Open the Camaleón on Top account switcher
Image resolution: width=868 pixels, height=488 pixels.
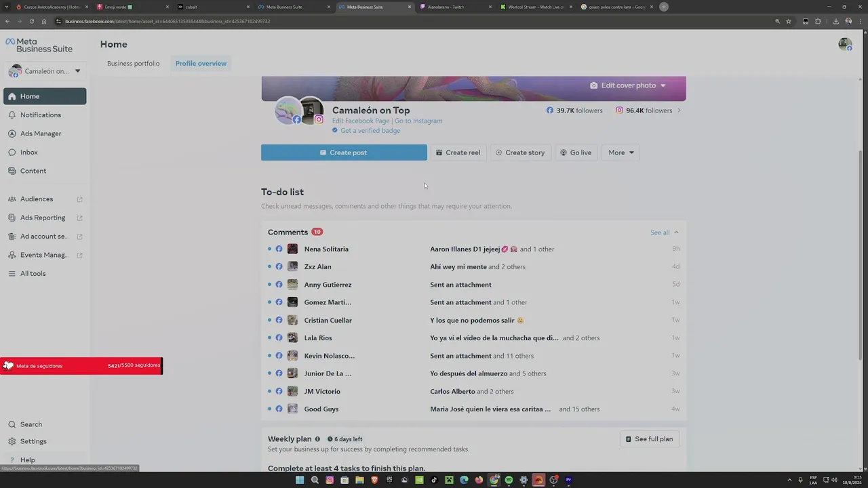click(45, 71)
